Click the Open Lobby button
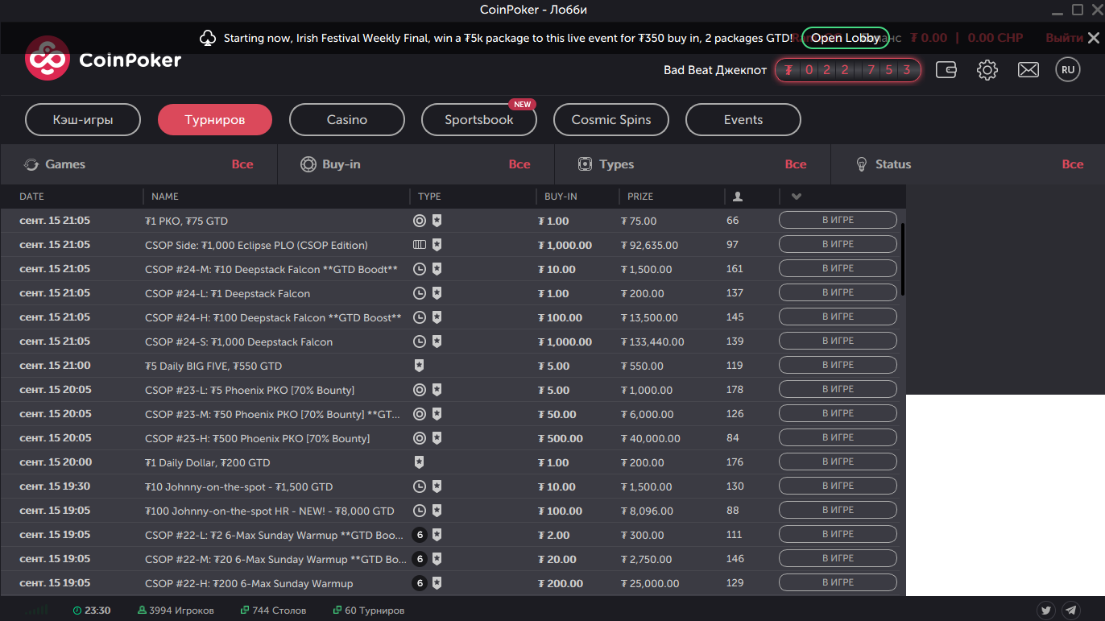 point(846,38)
